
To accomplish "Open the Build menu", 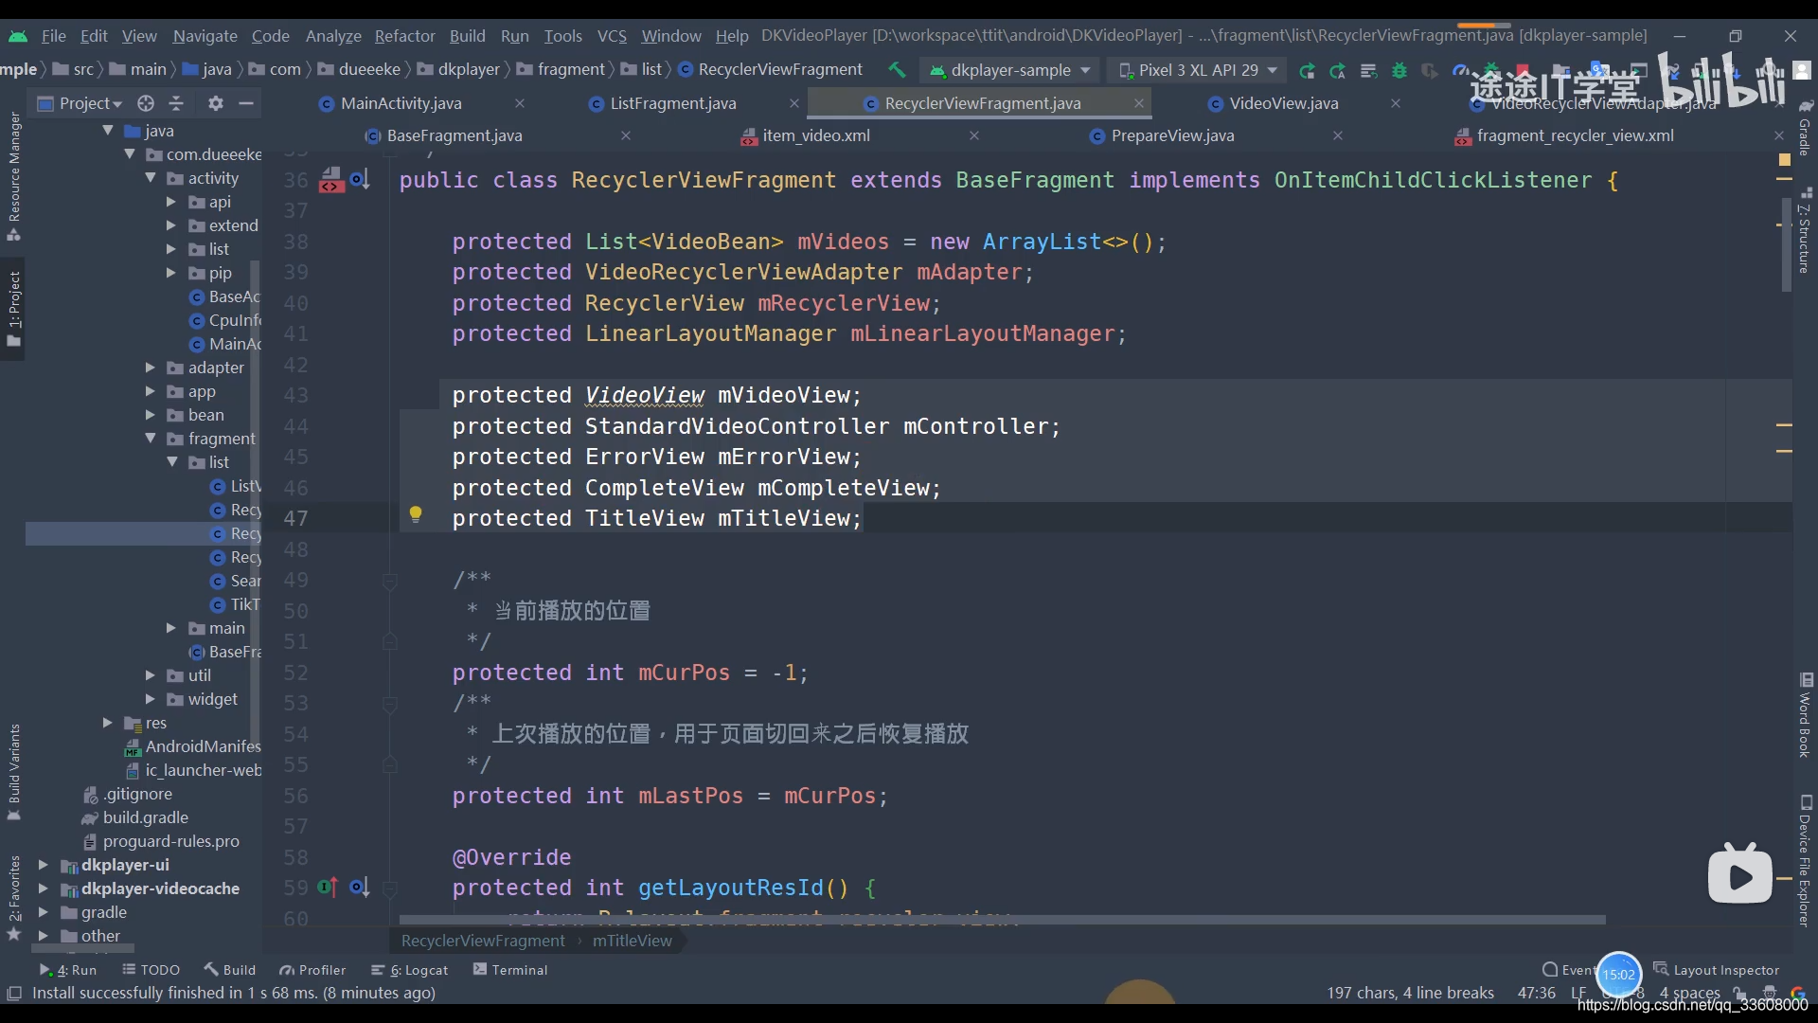I will point(467,36).
